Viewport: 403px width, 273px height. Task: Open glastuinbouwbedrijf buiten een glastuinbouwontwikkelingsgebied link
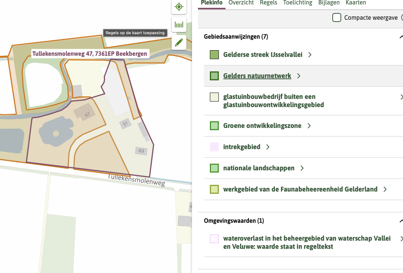[x=274, y=101]
